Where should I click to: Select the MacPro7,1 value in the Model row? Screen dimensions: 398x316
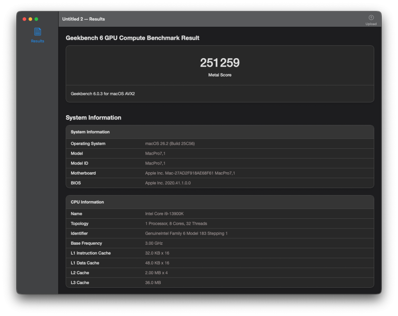[155, 153]
